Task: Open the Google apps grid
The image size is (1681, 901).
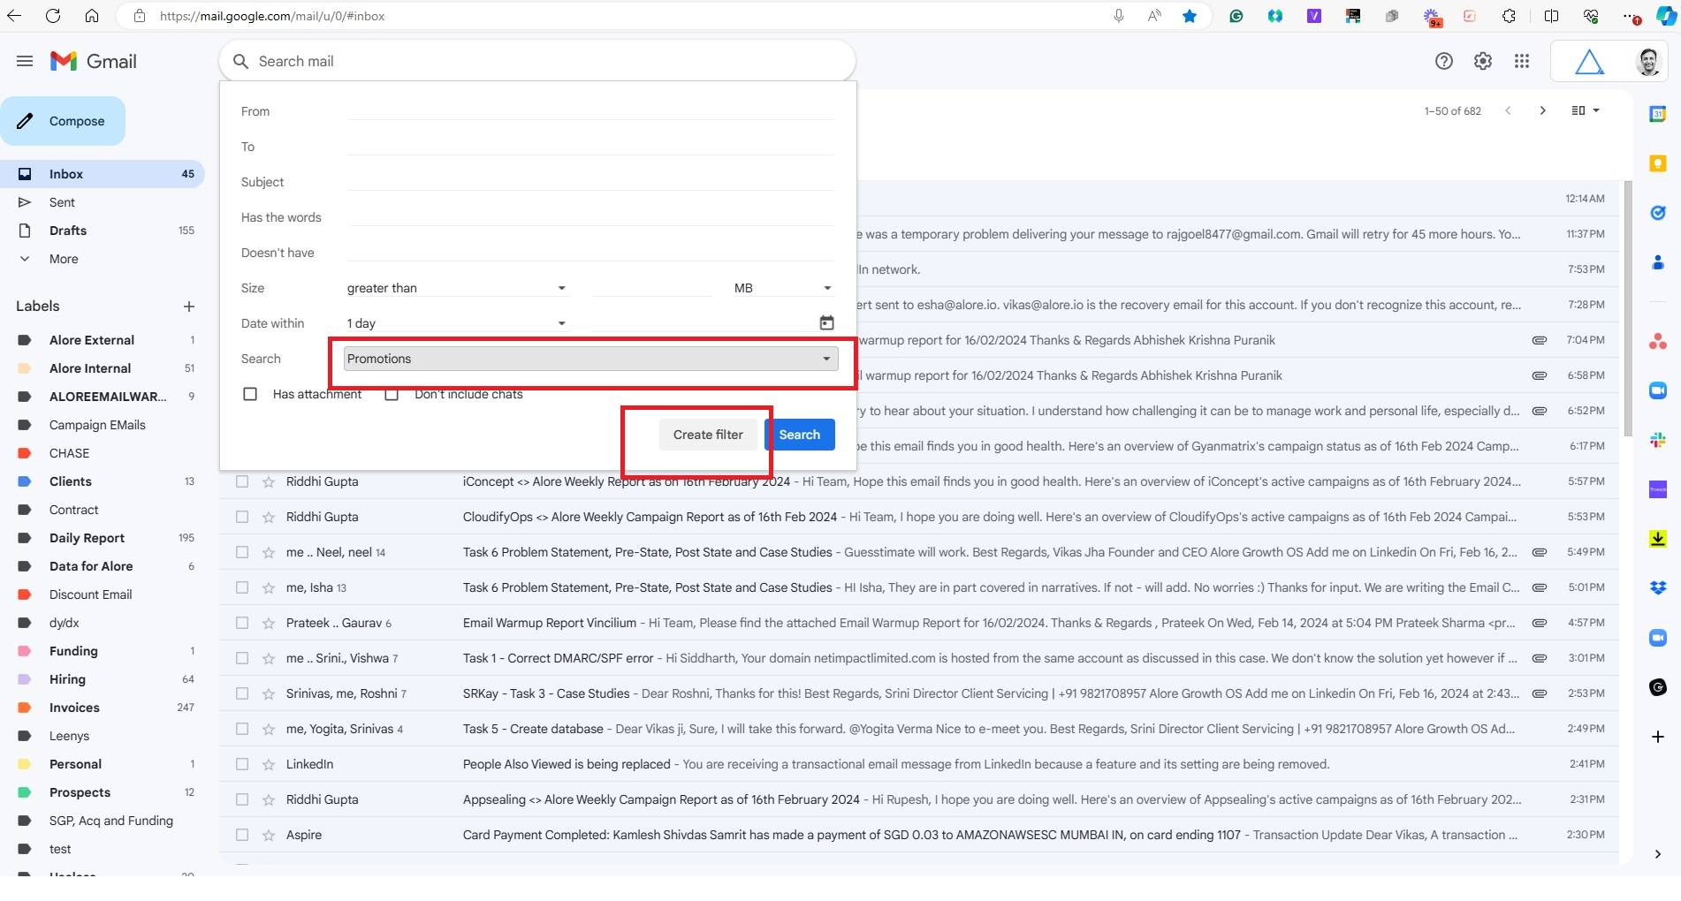Action: 1522,61
